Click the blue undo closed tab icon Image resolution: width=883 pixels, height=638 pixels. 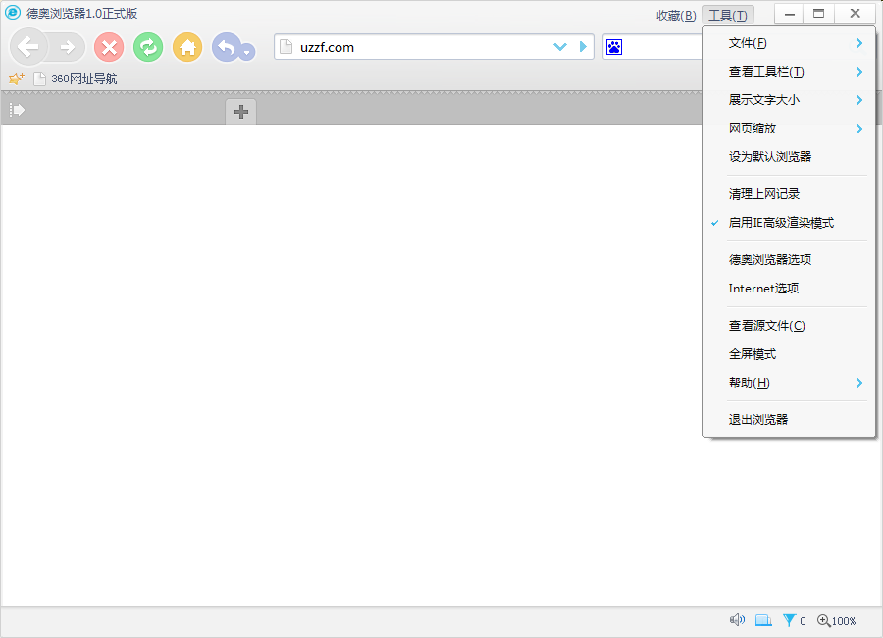pyautogui.click(x=226, y=47)
